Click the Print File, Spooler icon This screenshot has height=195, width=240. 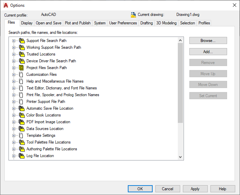coord(21,95)
